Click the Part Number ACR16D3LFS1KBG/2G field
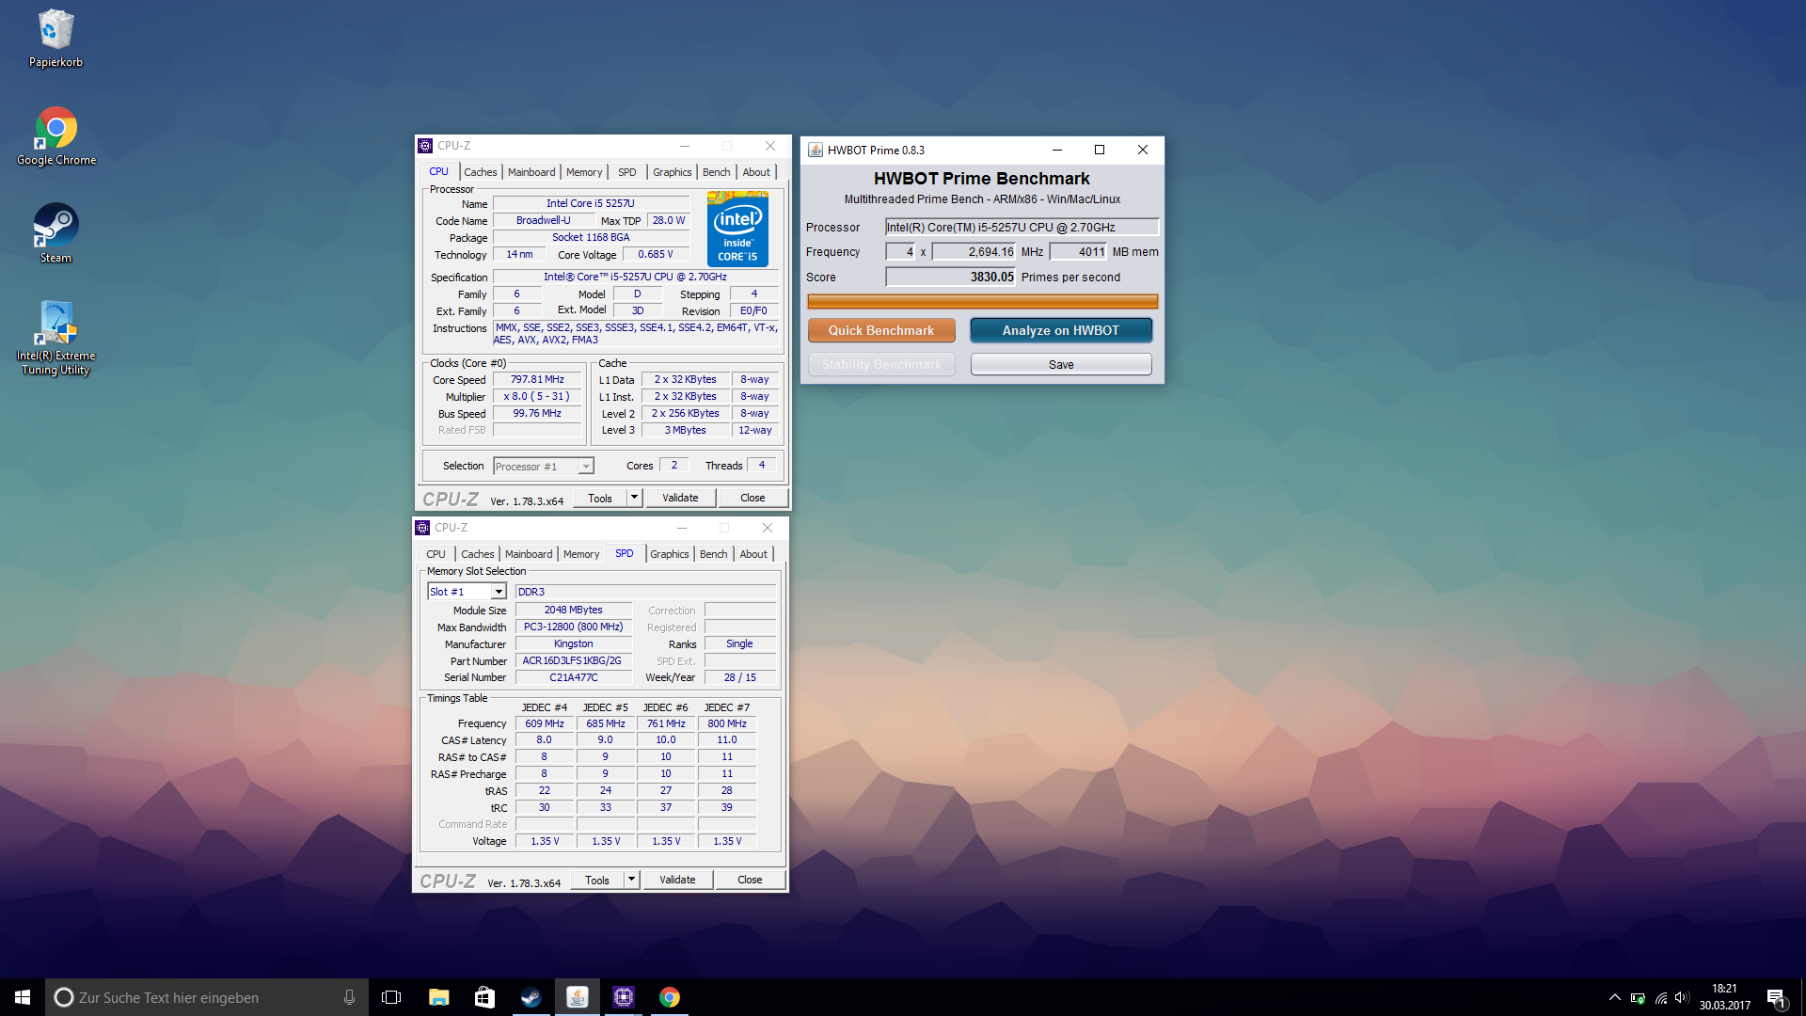The height and width of the screenshot is (1016, 1806). (x=573, y=660)
